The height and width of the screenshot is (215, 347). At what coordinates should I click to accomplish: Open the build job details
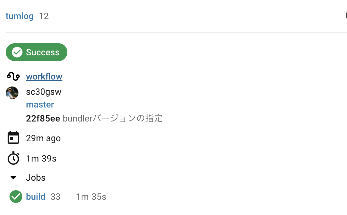point(35,197)
